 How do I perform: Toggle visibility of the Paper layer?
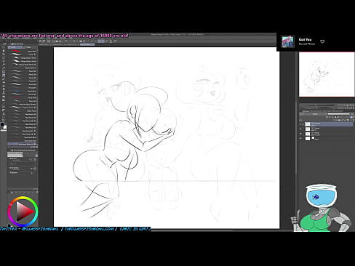click(x=300, y=138)
